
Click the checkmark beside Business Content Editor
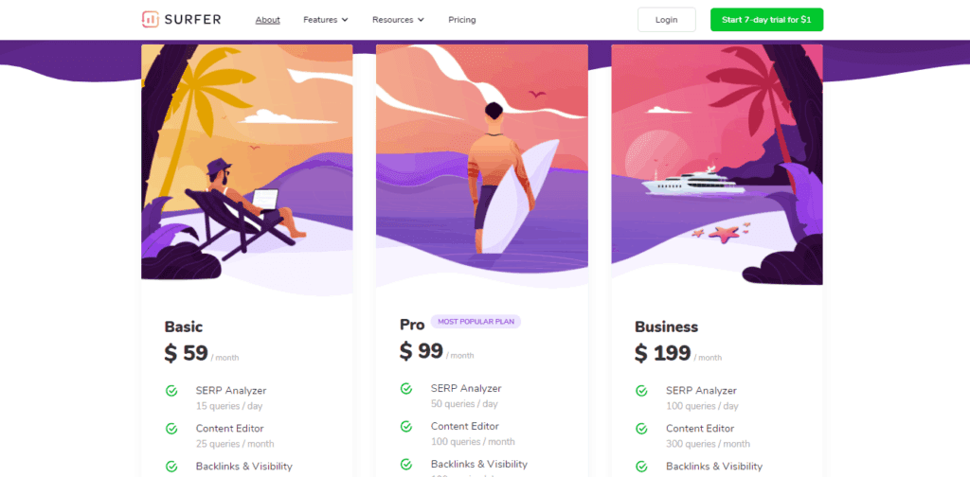641,429
